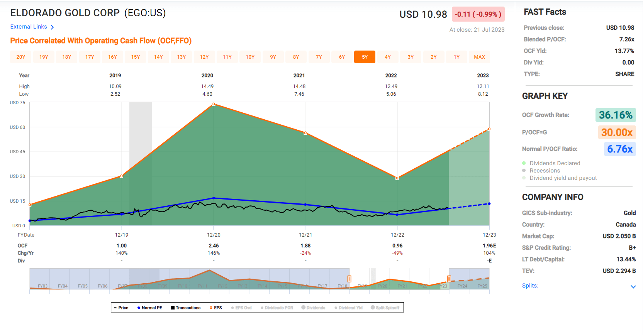Enable Dividends POR legend series
This screenshot has width=643, height=335.
tap(277, 308)
